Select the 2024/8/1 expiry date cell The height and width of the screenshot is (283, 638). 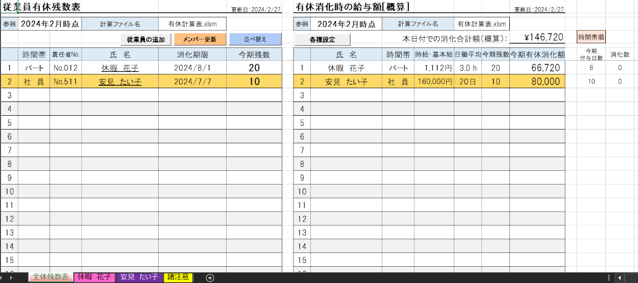click(192, 68)
